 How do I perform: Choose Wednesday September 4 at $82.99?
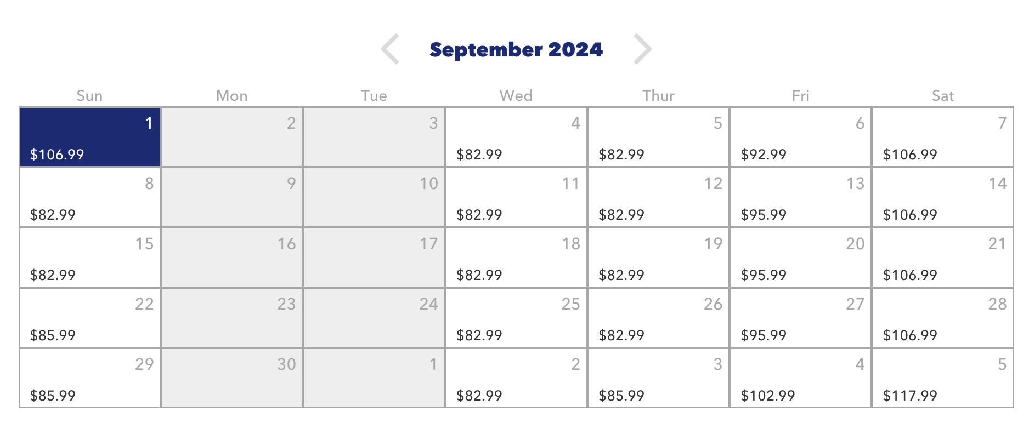click(x=516, y=137)
